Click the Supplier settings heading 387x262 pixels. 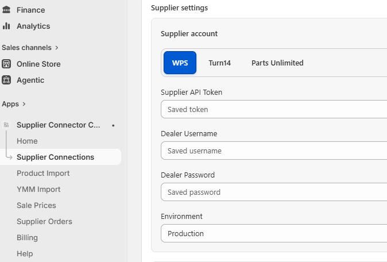[x=179, y=8]
